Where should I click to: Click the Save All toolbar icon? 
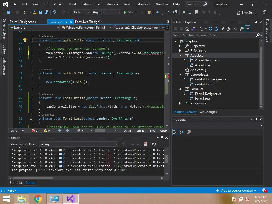[x=46, y=12]
